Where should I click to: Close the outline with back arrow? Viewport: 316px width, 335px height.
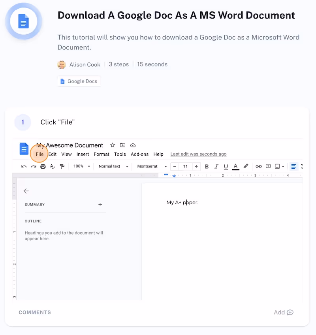(x=26, y=191)
